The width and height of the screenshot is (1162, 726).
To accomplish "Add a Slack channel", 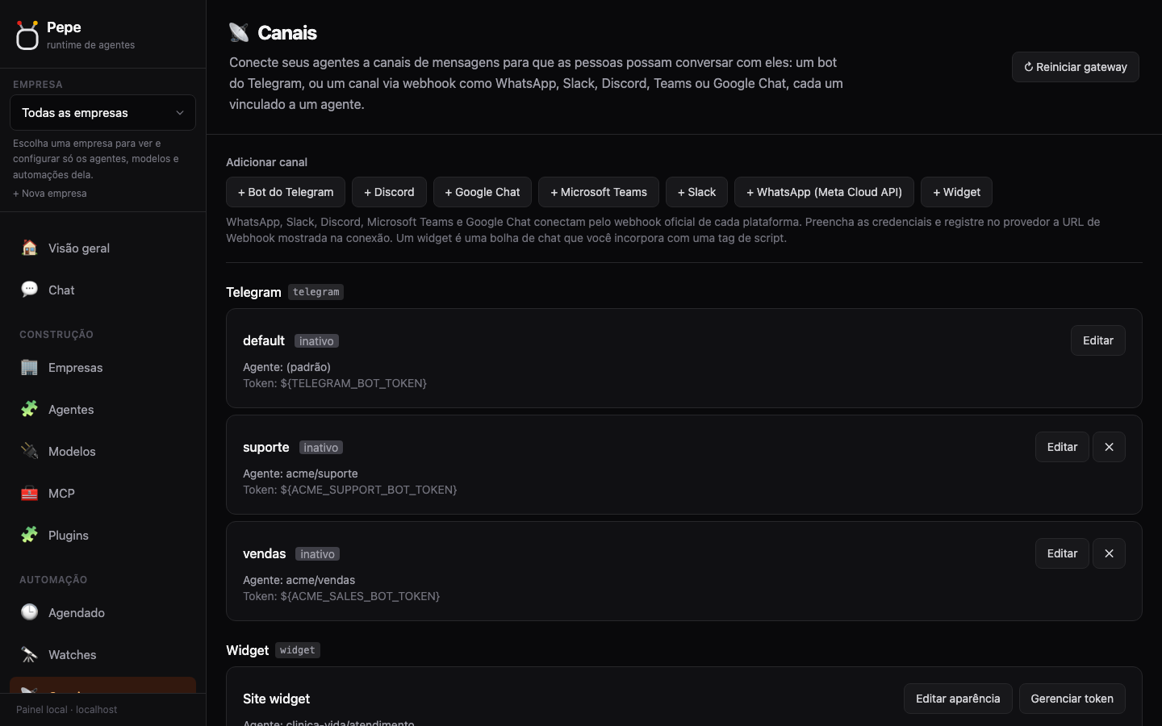I will click(696, 192).
